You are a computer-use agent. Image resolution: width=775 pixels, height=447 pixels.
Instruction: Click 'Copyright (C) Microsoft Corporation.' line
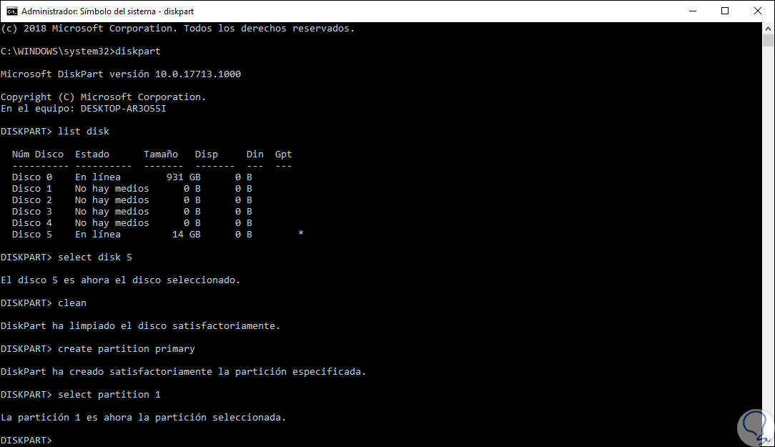(103, 97)
